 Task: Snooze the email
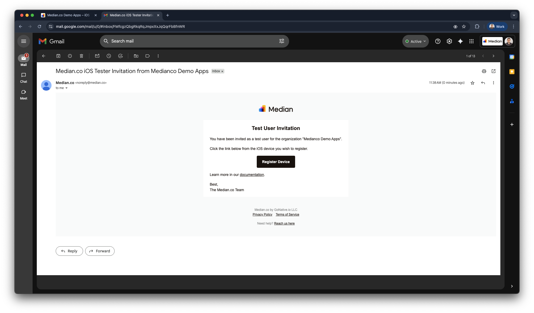point(109,56)
